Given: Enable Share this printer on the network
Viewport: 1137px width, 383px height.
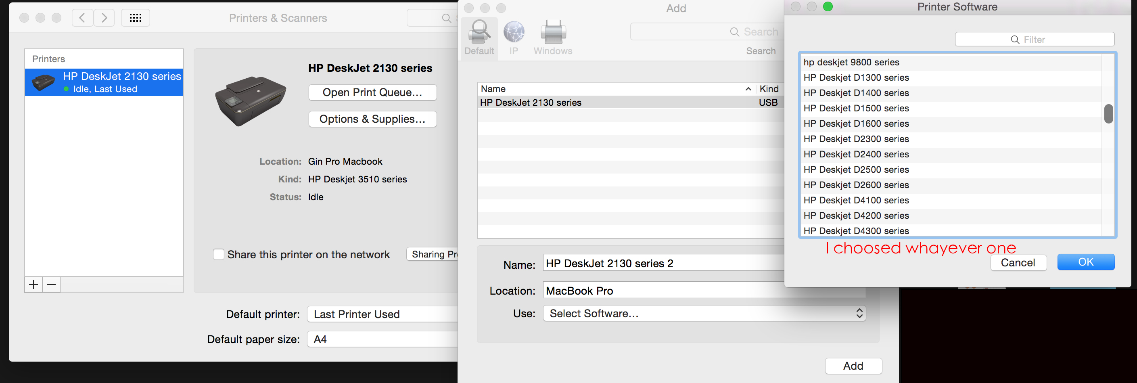Looking at the screenshot, I should (x=219, y=255).
